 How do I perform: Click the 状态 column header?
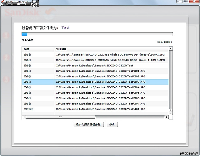tap(38, 49)
